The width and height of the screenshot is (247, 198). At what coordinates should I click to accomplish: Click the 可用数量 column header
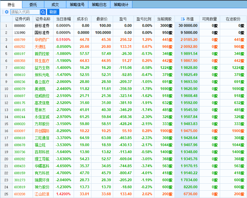210,19
